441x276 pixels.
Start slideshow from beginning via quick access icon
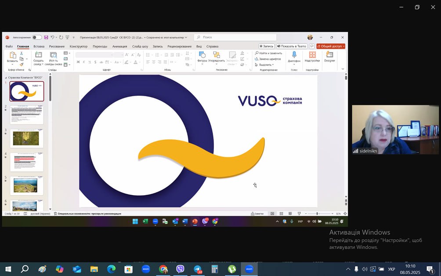pyautogui.click(x=67, y=37)
